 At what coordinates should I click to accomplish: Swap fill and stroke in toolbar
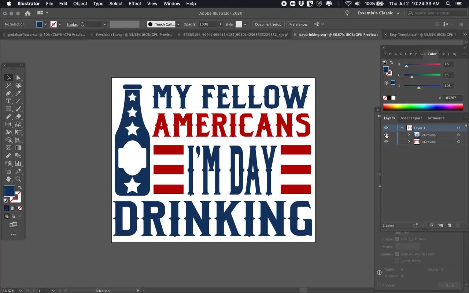pos(20,188)
